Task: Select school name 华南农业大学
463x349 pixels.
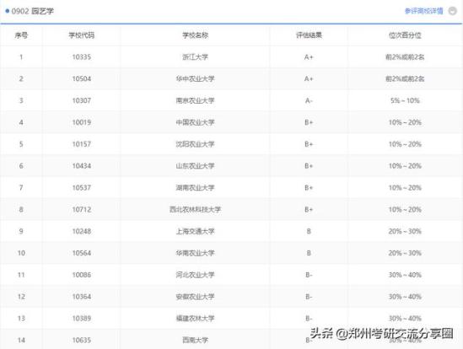Action: pos(195,254)
